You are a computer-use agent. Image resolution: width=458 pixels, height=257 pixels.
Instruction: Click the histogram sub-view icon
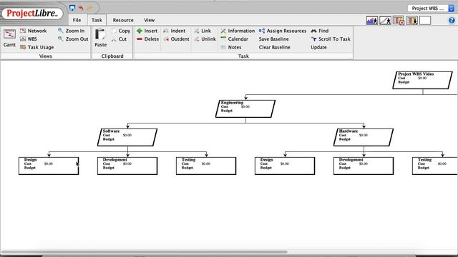(x=372, y=21)
